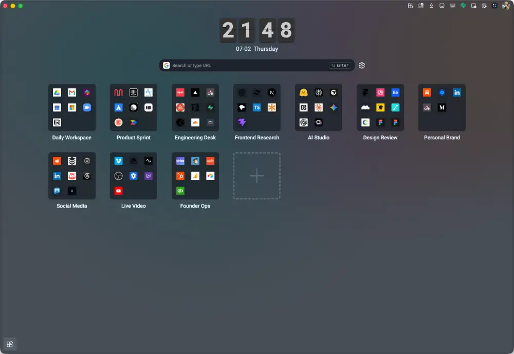The width and height of the screenshot is (514, 354).
Task: Open Medium in Personal Brand
Action: tap(442, 107)
